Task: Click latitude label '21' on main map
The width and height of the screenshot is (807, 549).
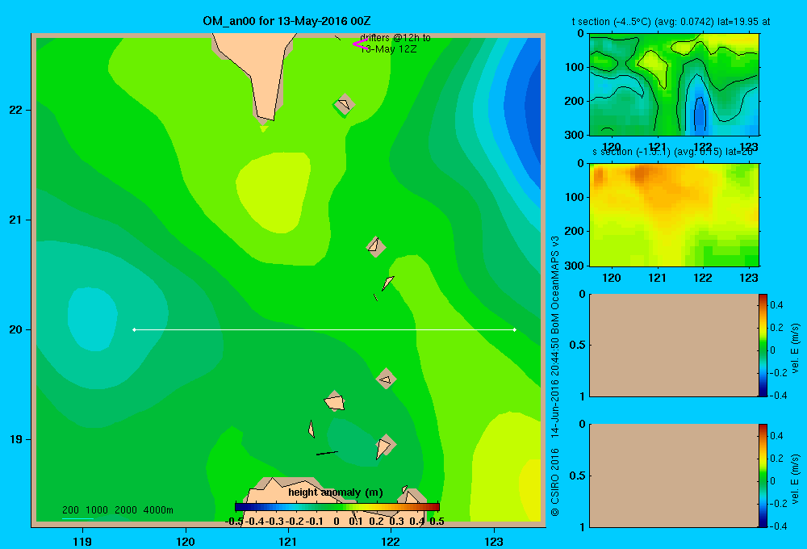Action: pyautogui.click(x=15, y=220)
